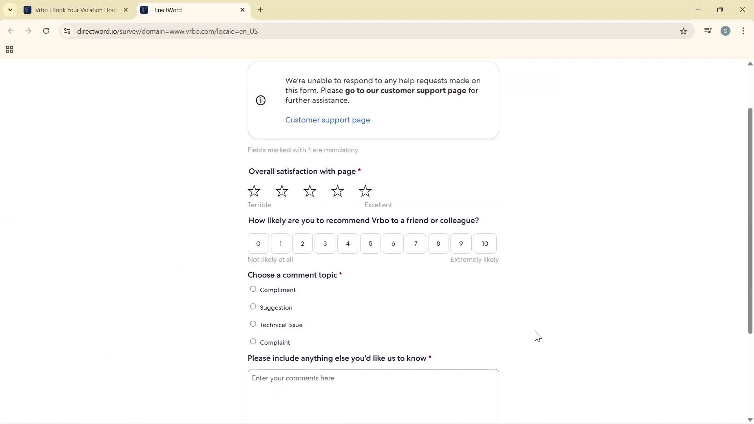Rate satisfaction with the Excellent star
Screen dimensions: 754x424
365,191
